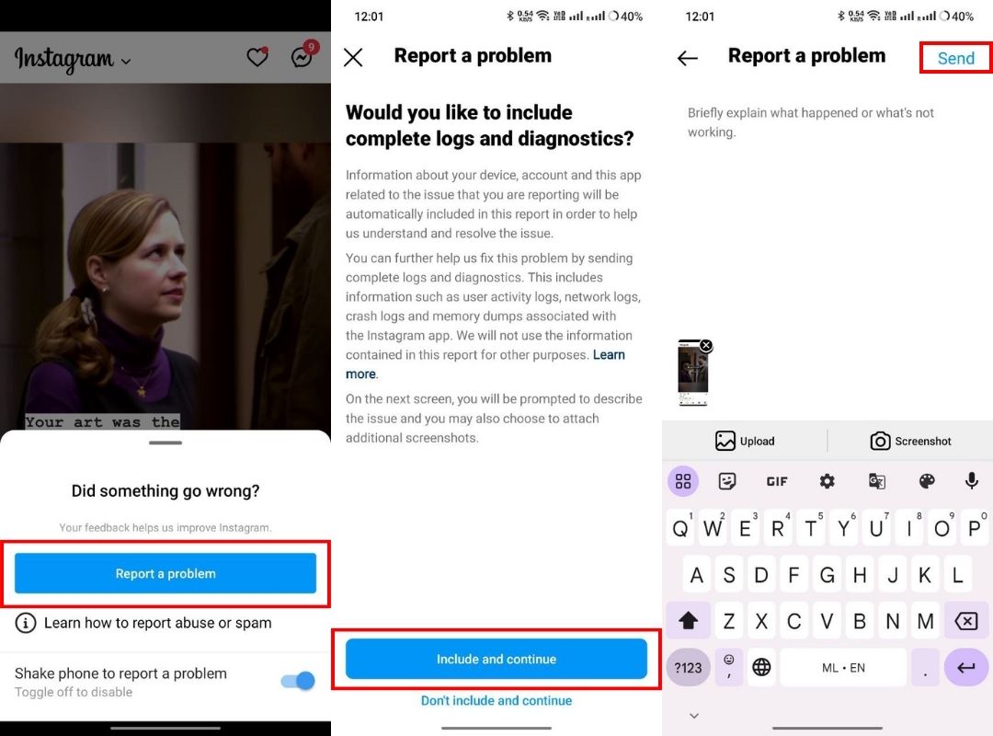Open the keyboard theme palette icon

927,481
